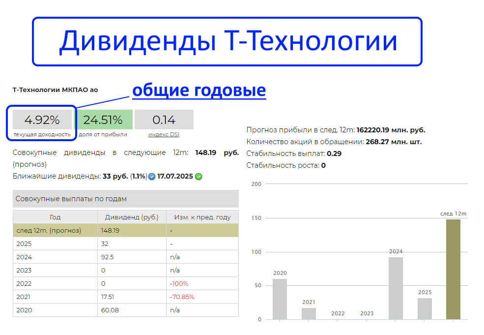Click the 2024 bar in the chart
This screenshot has height=335, width=484.
pos(396,288)
